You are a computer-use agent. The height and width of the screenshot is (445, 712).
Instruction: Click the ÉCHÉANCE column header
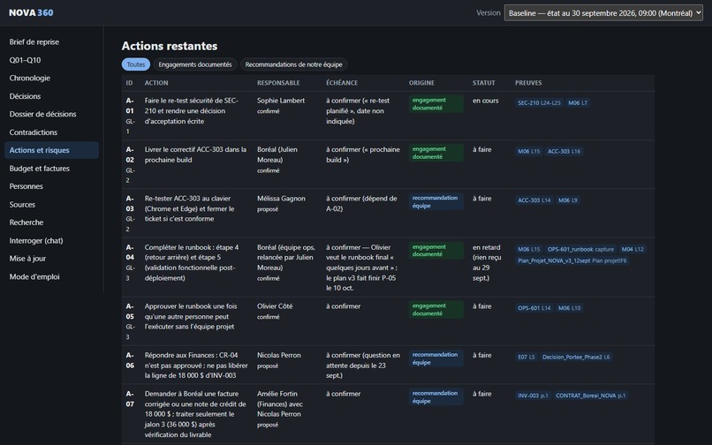tap(342, 83)
